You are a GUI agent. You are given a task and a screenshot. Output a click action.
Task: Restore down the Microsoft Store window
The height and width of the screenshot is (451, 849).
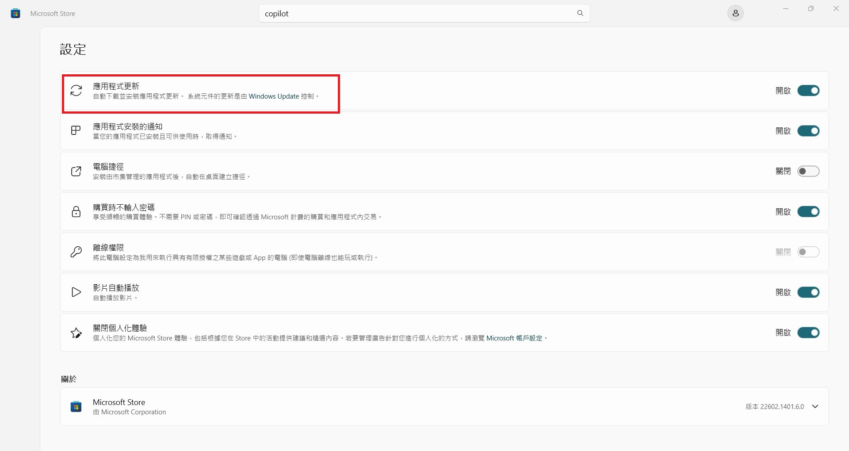[811, 9]
